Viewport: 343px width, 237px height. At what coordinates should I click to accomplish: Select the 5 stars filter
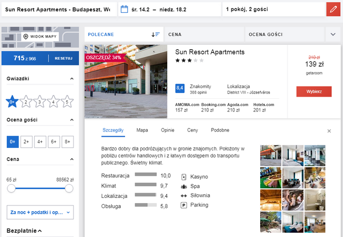67,101
